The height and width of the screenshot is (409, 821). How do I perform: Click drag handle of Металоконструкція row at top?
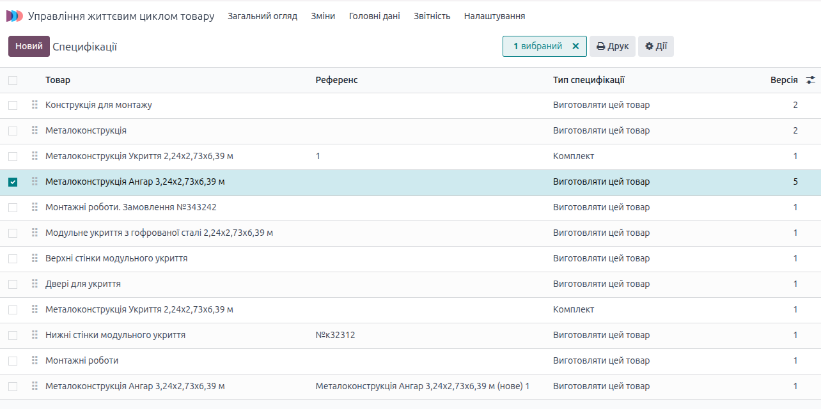click(x=35, y=130)
